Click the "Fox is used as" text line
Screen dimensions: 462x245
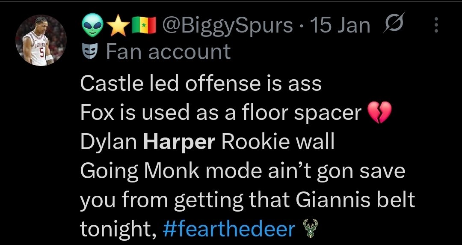click(x=220, y=113)
